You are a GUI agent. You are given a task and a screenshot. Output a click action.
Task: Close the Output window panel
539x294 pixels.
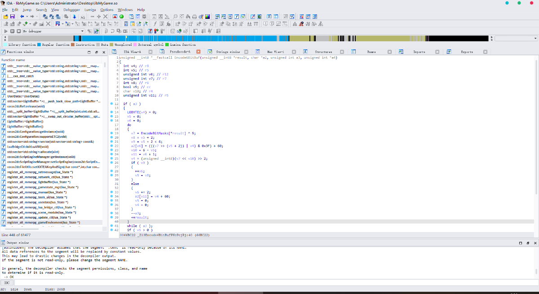[535, 243]
